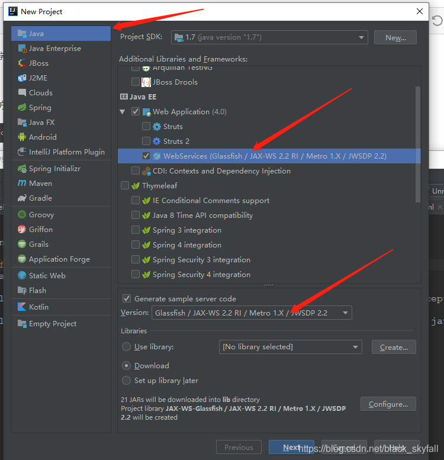Check Spring 4 integration checkbox
Viewport: 444px width, 460px height.
coord(136,245)
